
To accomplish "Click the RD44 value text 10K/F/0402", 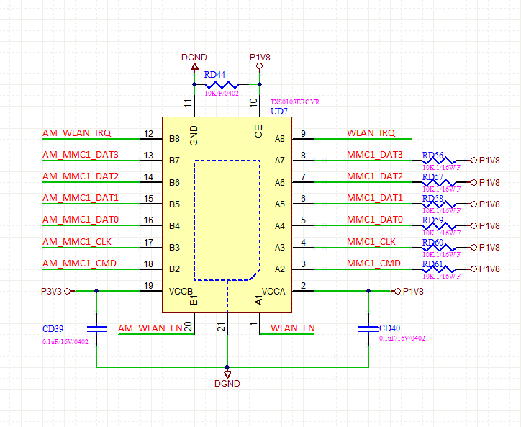I will 222,94.
